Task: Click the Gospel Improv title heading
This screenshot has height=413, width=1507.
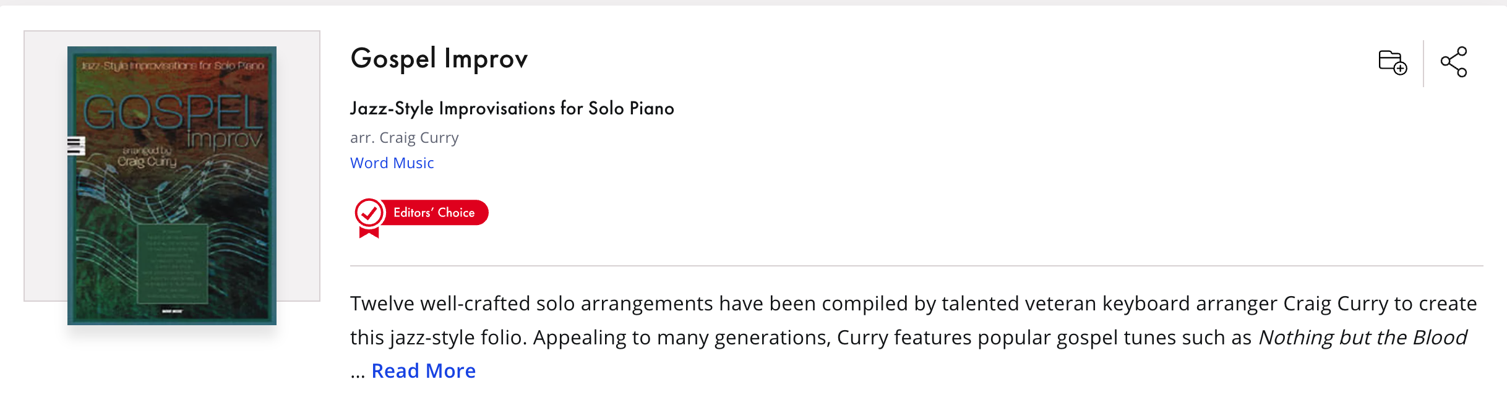Action: pos(439,59)
